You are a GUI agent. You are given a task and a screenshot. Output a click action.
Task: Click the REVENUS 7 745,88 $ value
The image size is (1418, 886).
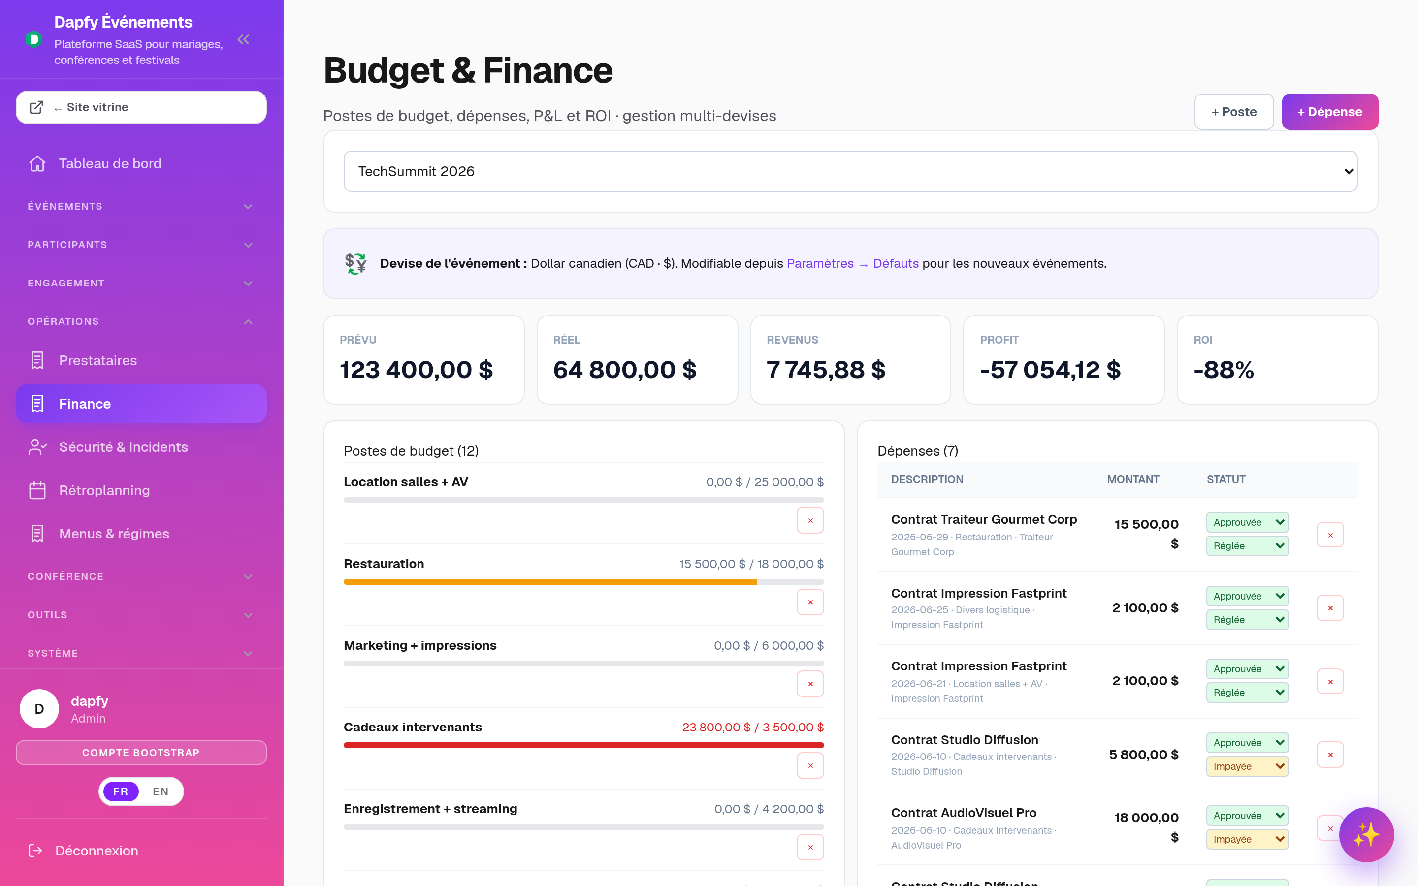(x=826, y=370)
